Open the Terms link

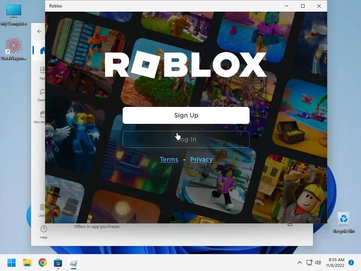point(169,159)
